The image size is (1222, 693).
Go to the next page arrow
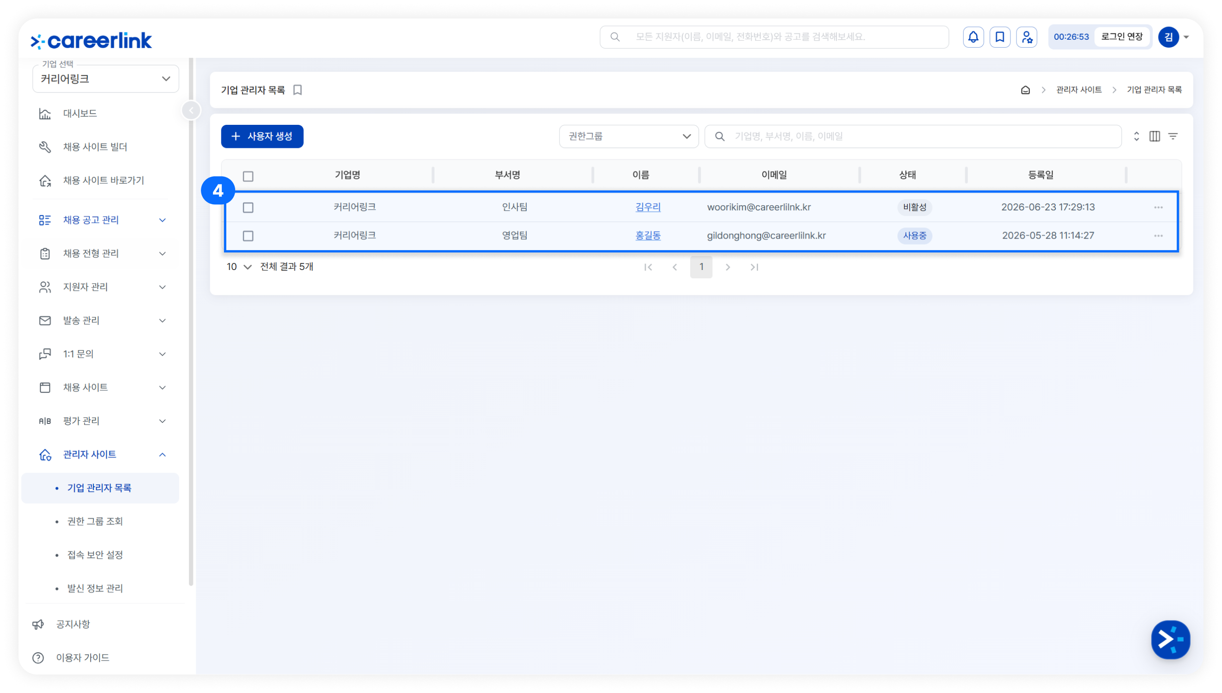728,267
